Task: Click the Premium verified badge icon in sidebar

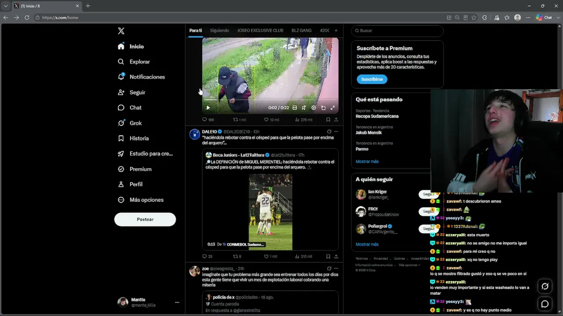Action: click(121, 169)
